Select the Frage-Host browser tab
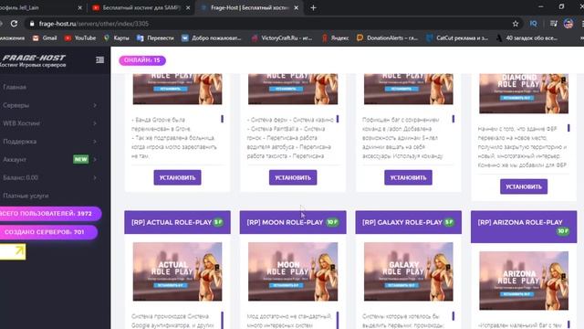 (249, 7)
